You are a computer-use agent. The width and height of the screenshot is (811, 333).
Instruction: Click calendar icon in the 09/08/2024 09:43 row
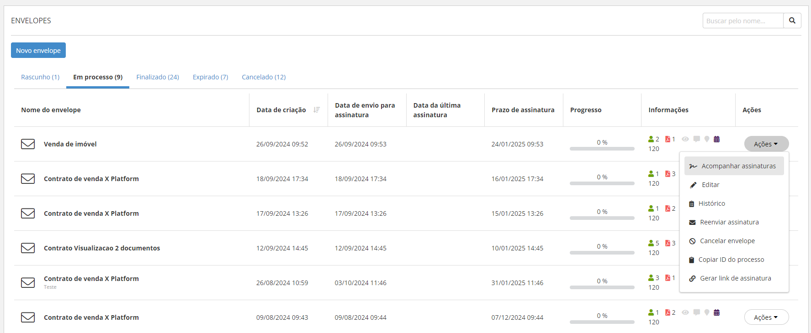717,312
